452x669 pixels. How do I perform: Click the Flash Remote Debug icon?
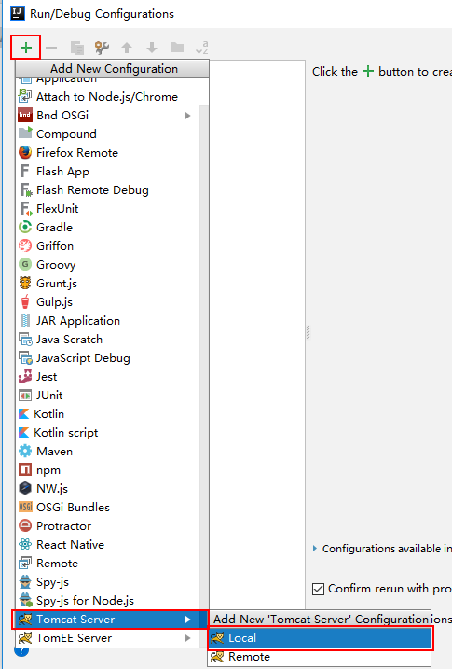(26, 189)
